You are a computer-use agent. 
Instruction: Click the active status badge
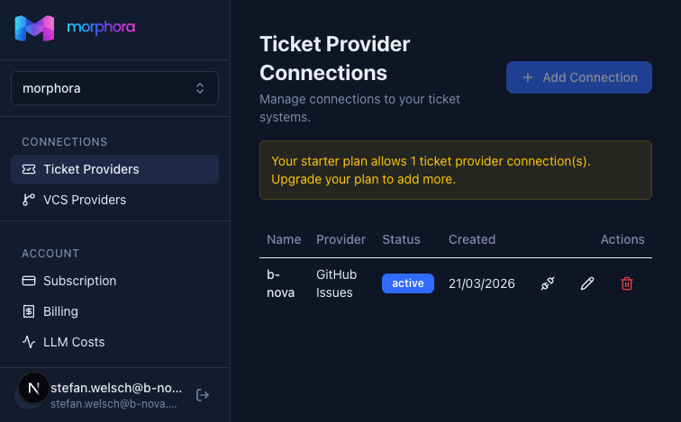(408, 283)
